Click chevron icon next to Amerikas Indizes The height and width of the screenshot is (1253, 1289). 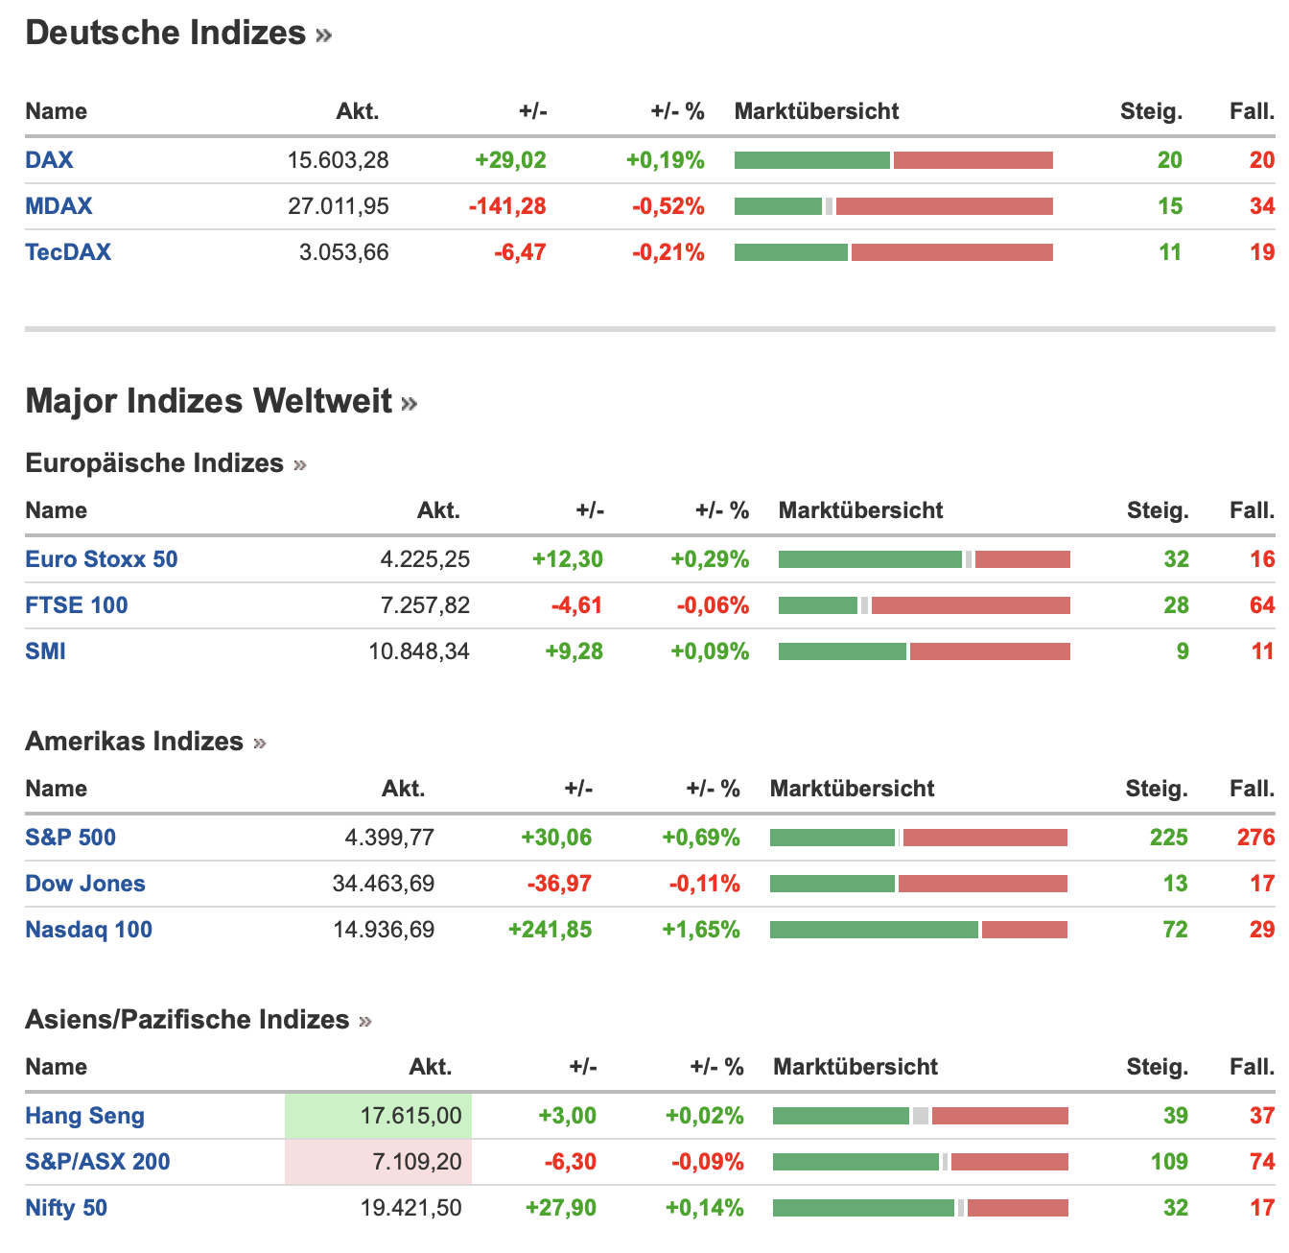click(x=260, y=744)
